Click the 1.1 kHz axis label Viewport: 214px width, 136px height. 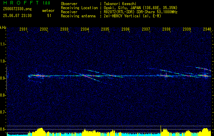point(3,44)
